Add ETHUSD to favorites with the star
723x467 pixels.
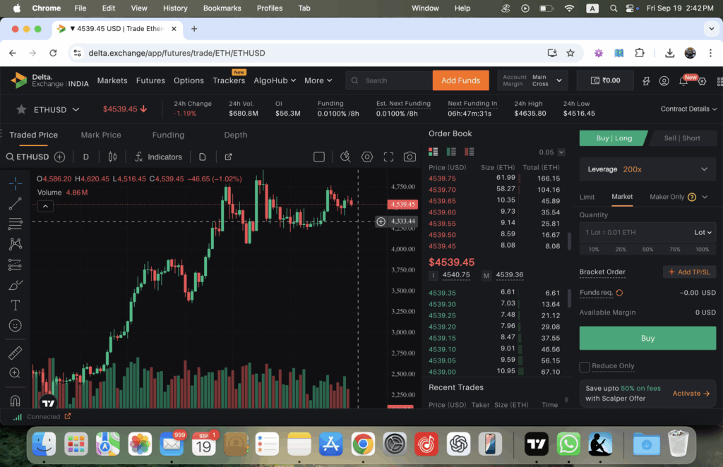pyautogui.click(x=21, y=109)
